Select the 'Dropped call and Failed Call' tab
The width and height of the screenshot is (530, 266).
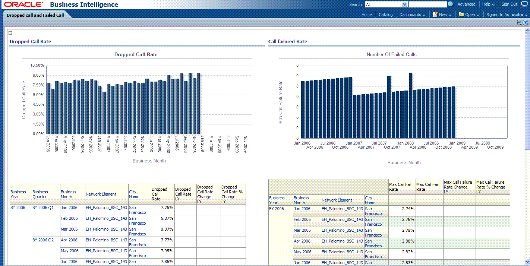click(x=35, y=15)
